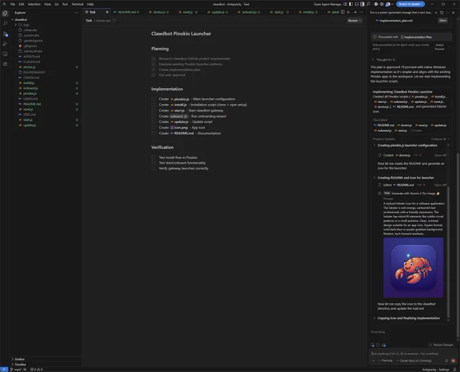This screenshot has width=460, height=372.
Task: Toggle checkbox Verify gateway launches correctly
Action: point(154,168)
